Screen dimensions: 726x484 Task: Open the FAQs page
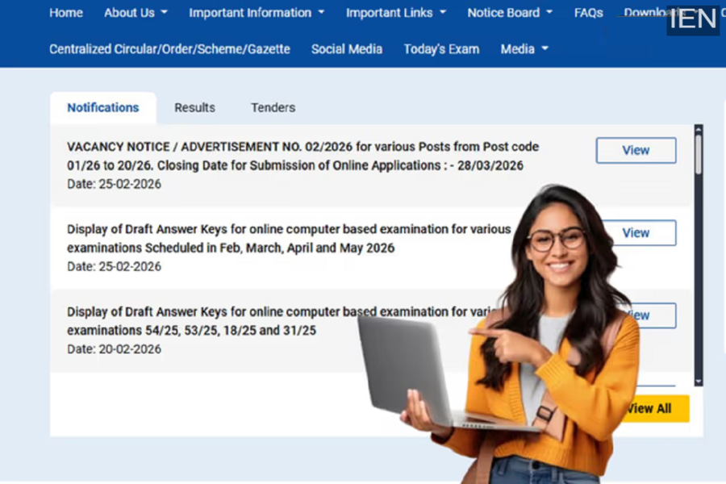[588, 13]
